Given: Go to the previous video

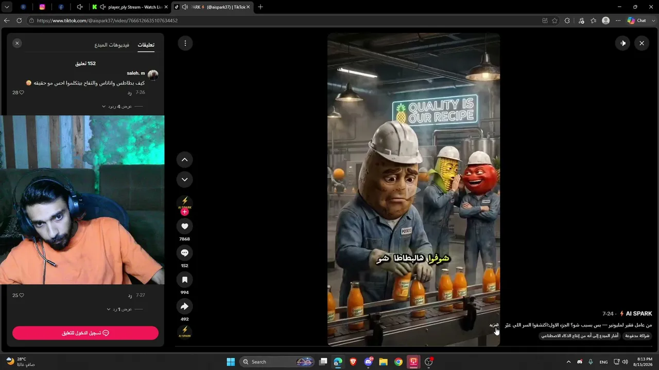Looking at the screenshot, I should (185, 160).
